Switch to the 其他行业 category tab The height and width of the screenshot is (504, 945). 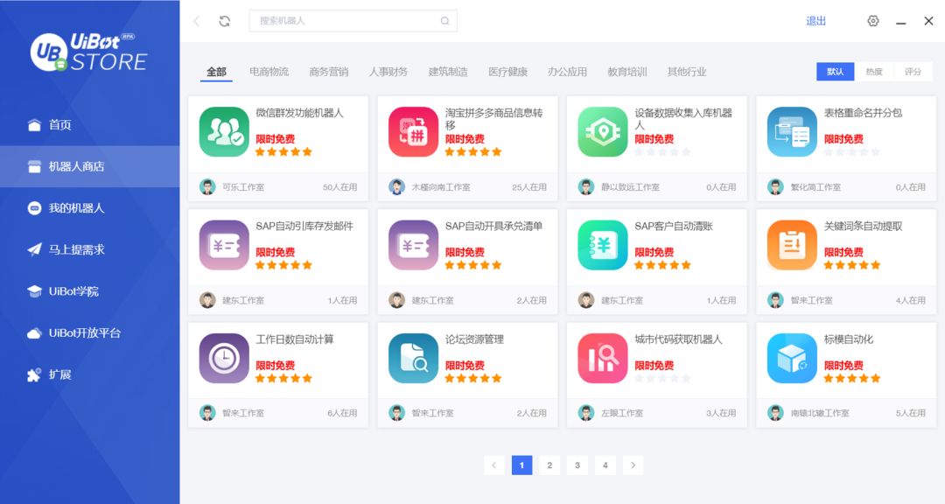(687, 72)
